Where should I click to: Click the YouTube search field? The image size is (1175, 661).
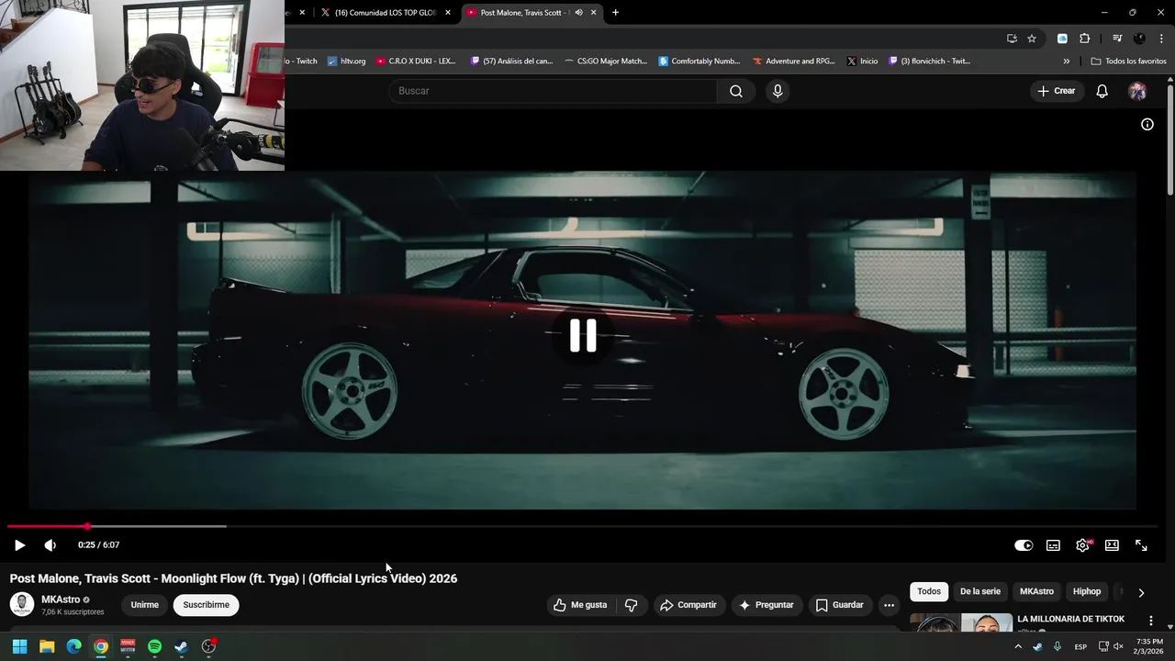tap(553, 91)
